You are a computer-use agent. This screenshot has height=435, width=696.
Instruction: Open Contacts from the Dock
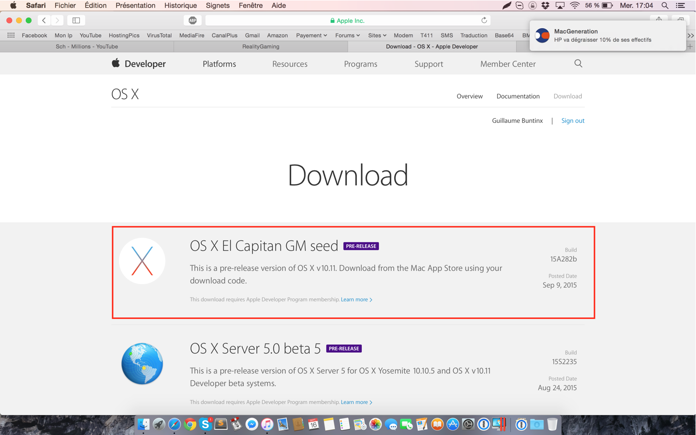click(x=298, y=424)
